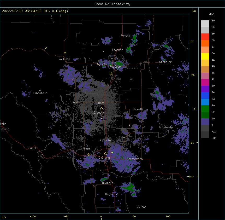Viewport: 225px width, 220px height.
Task: Click the Calgary city label
Action: [x=104, y=158]
